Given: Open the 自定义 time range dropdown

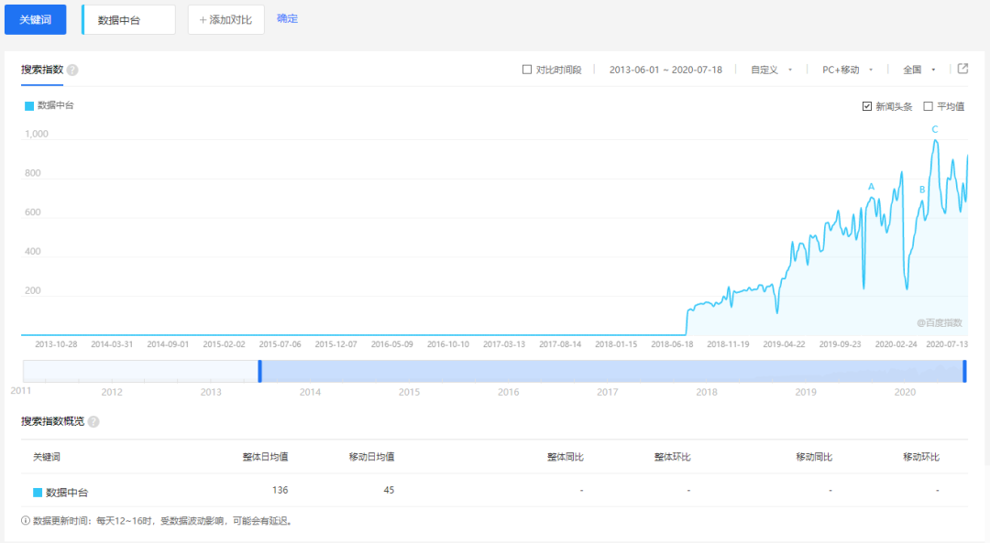Looking at the screenshot, I should tap(771, 70).
